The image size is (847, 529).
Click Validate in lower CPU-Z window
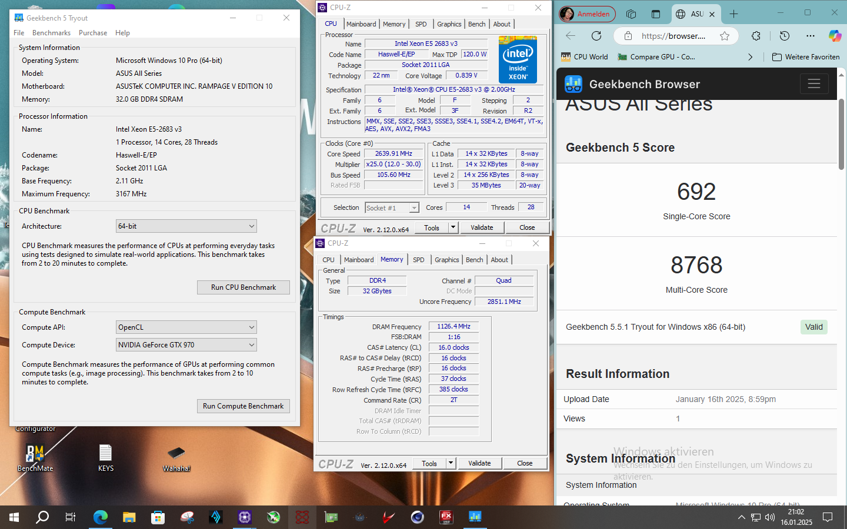[x=479, y=464]
